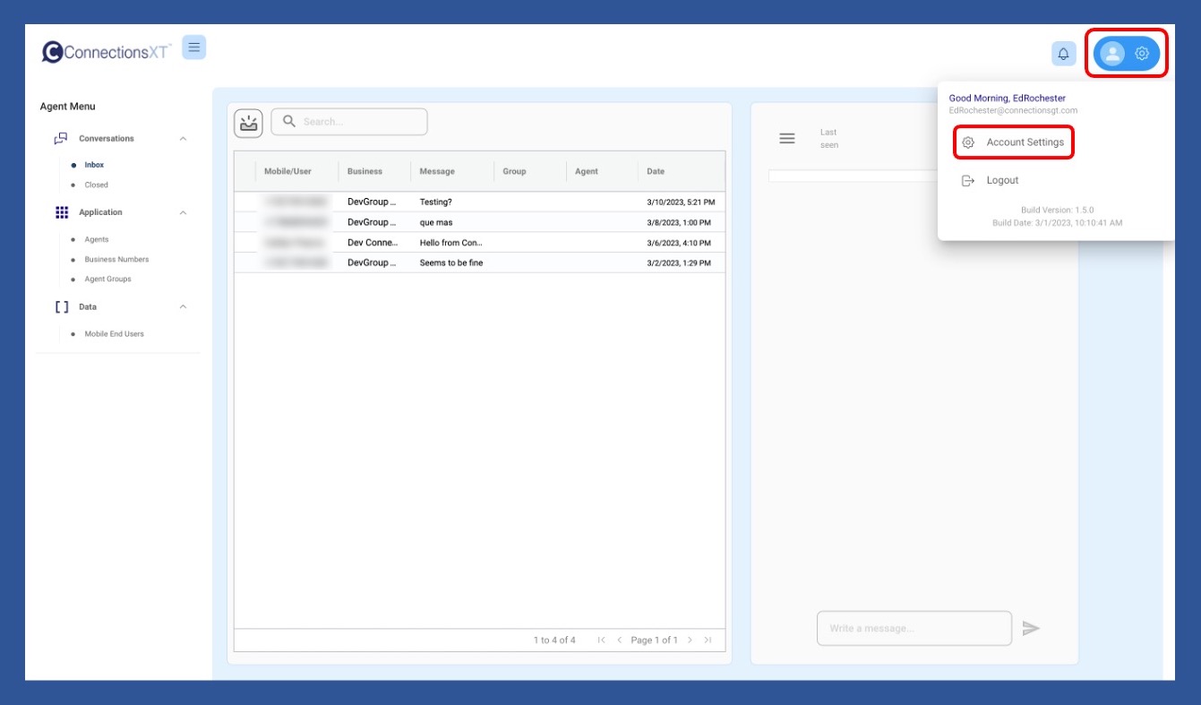Collapse the Conversations section
1201x705 pixels.
(x=183, y=139)
